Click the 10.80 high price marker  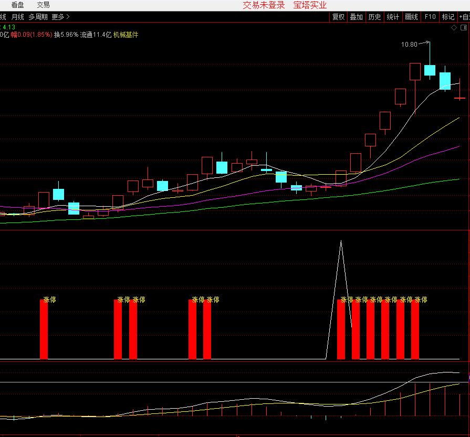tap(409, 45)
